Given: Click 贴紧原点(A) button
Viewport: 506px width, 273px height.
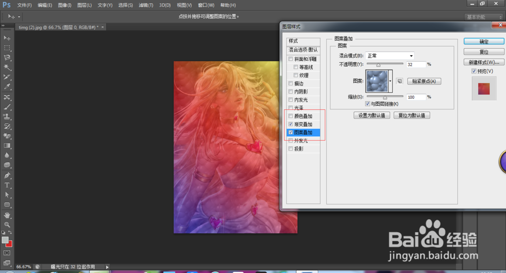Looking at the screenshot, I should [x=424, y=81].
